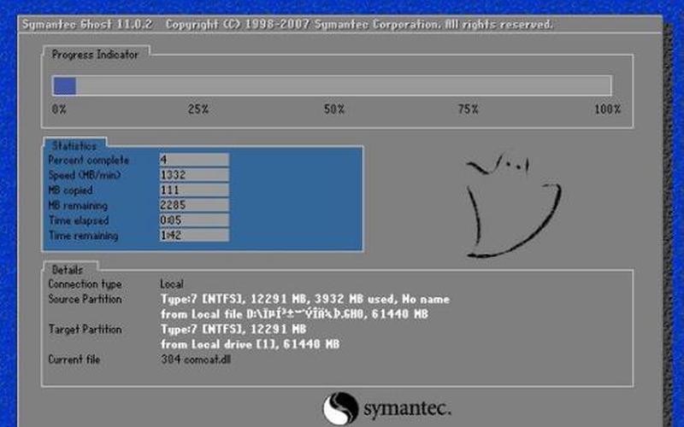Click the 25% progress label

point(198,109)
